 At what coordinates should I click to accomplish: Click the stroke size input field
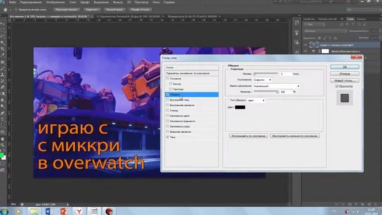click(x=286, y=74)
